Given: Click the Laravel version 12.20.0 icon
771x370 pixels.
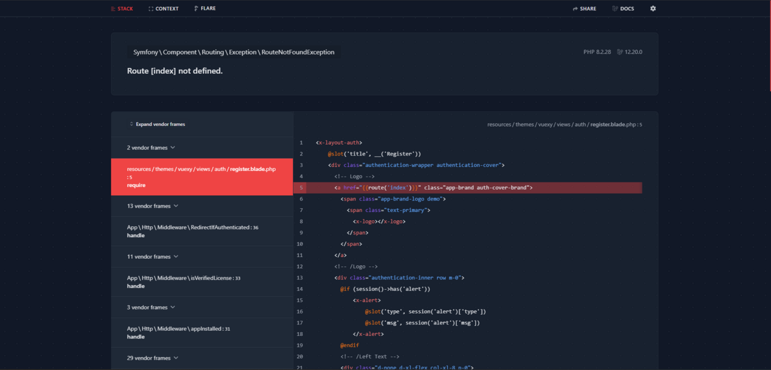Looking at the screenshot, I should 620,52.
